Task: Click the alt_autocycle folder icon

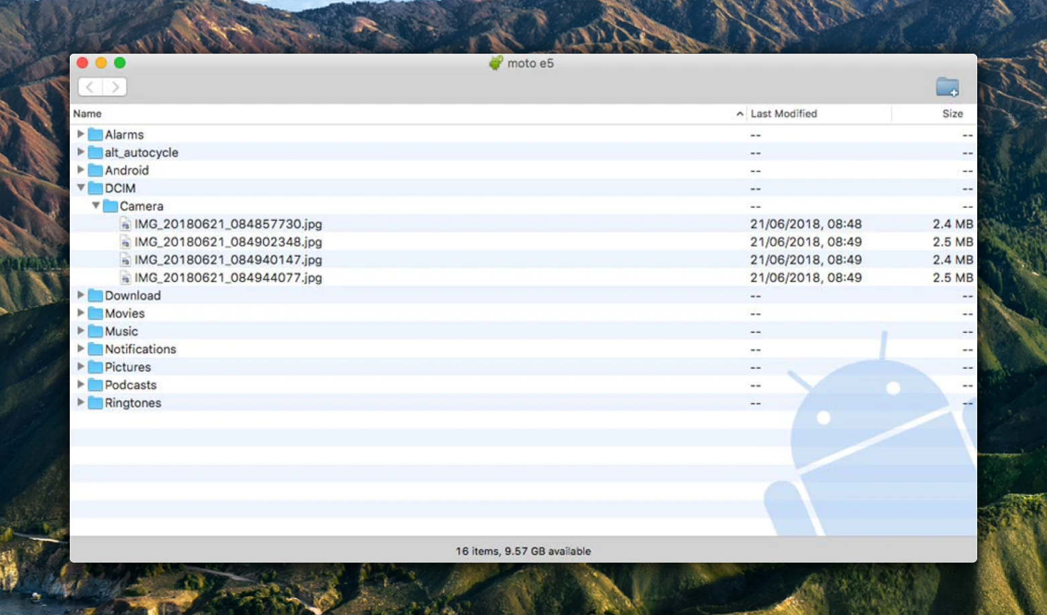Action: click(95, 152)
